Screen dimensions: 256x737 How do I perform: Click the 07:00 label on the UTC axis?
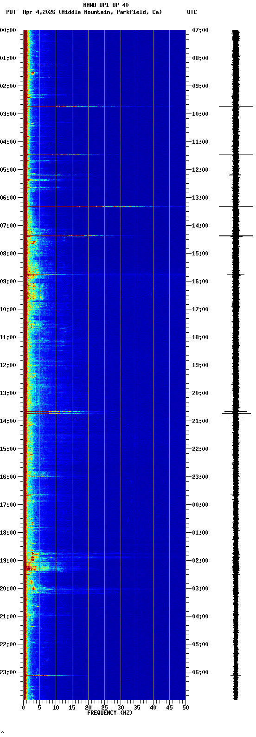200,30
